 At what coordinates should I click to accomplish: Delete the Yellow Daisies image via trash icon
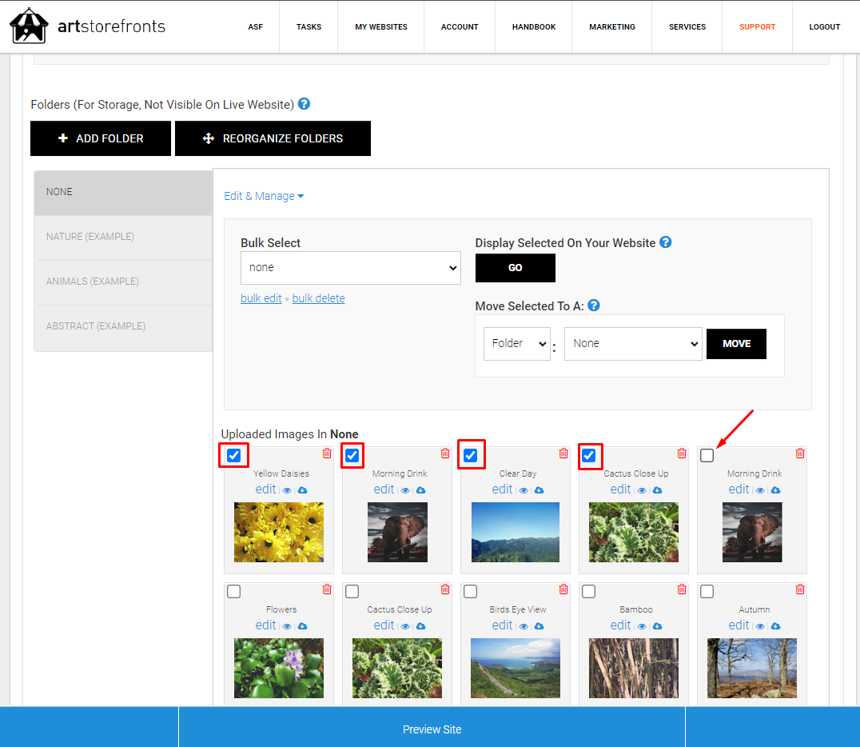[x=326, y=453]
